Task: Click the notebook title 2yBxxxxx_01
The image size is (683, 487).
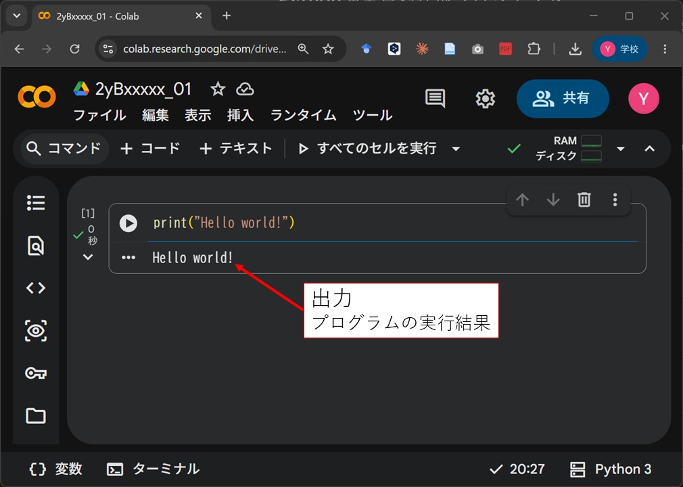Action: pos(143,89)
